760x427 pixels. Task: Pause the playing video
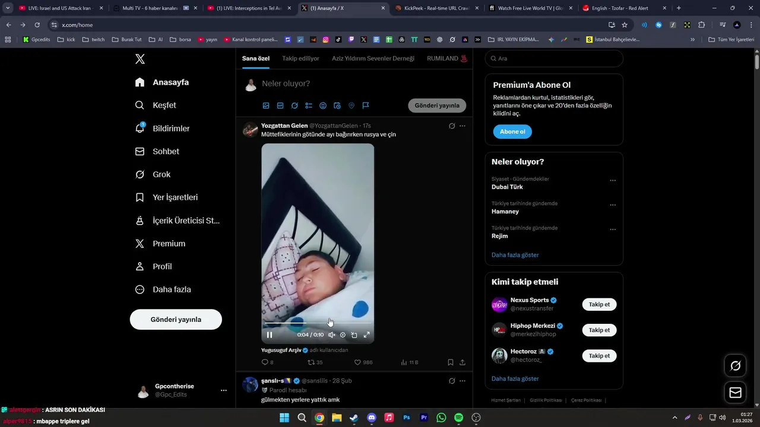(x=270, y=335)
